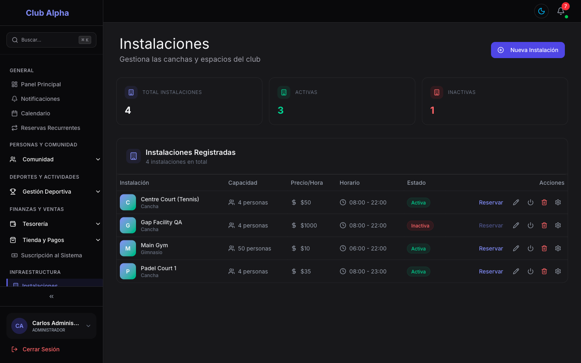Click the C avatar of Centre Court

(128, 202)
